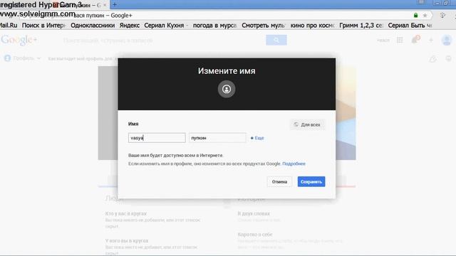Open the Смотреть муль bookmark
456x256 pixels.
pos(263,26)
